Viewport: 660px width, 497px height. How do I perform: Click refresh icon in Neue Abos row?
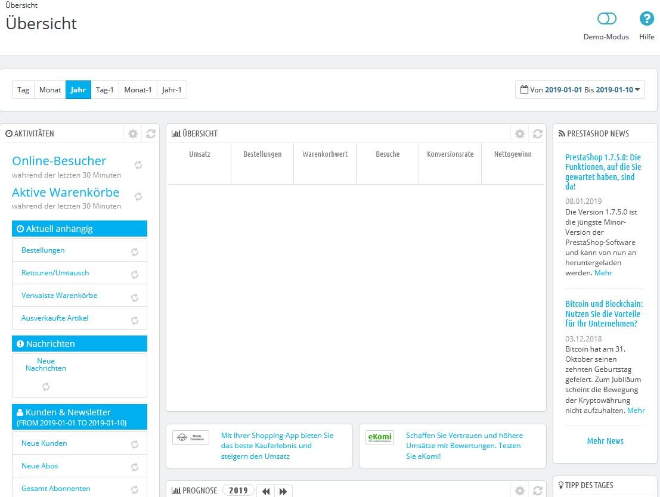(135, 467)
